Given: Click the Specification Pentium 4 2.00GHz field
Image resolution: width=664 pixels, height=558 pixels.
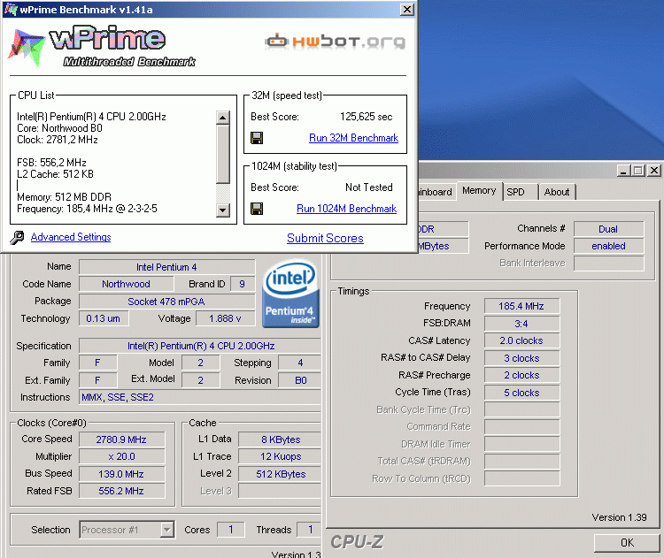Looking at the screenshot, I should [201, 346].
